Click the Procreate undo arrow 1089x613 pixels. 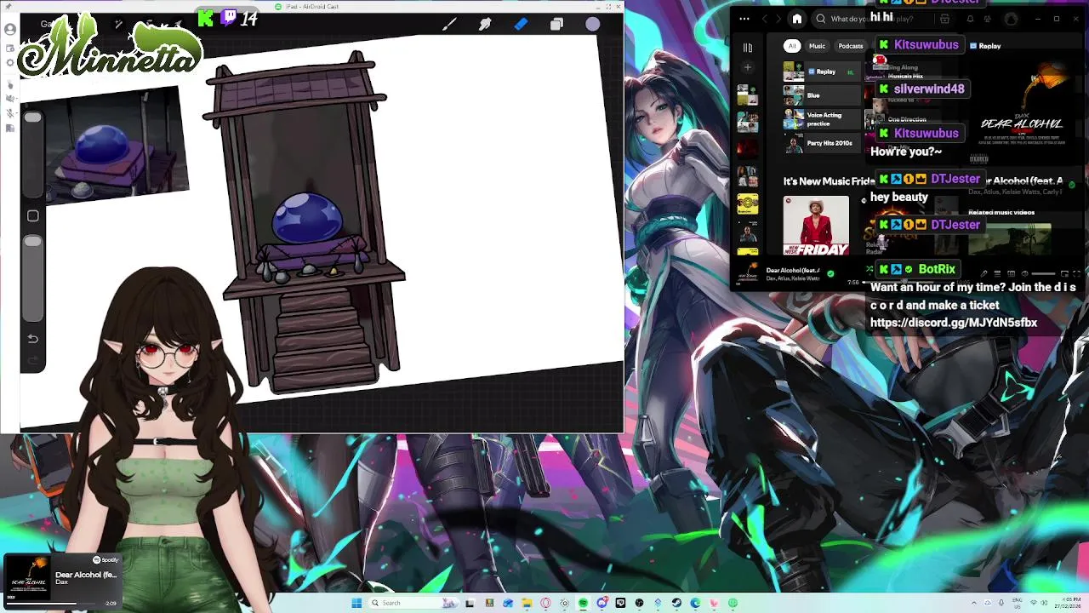pos(32,338)
